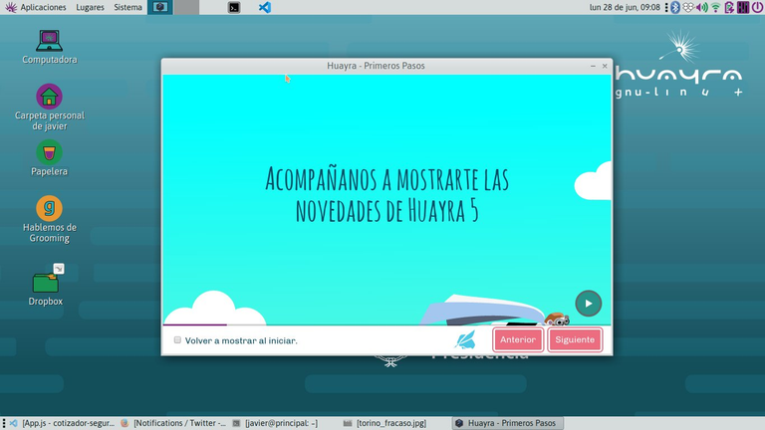Launch the terminal from the top panel
Viewport: 765px width, 430px height.
click(234, 7)
